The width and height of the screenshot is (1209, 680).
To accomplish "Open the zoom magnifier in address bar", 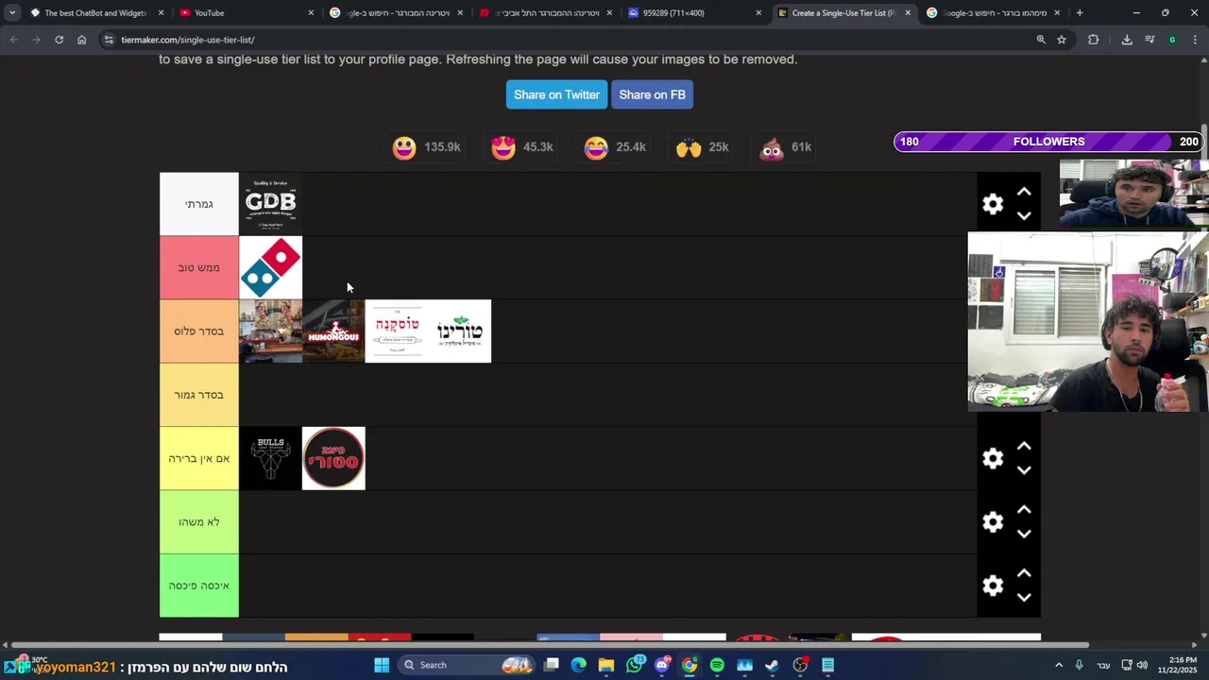I will click(1041, 40).
